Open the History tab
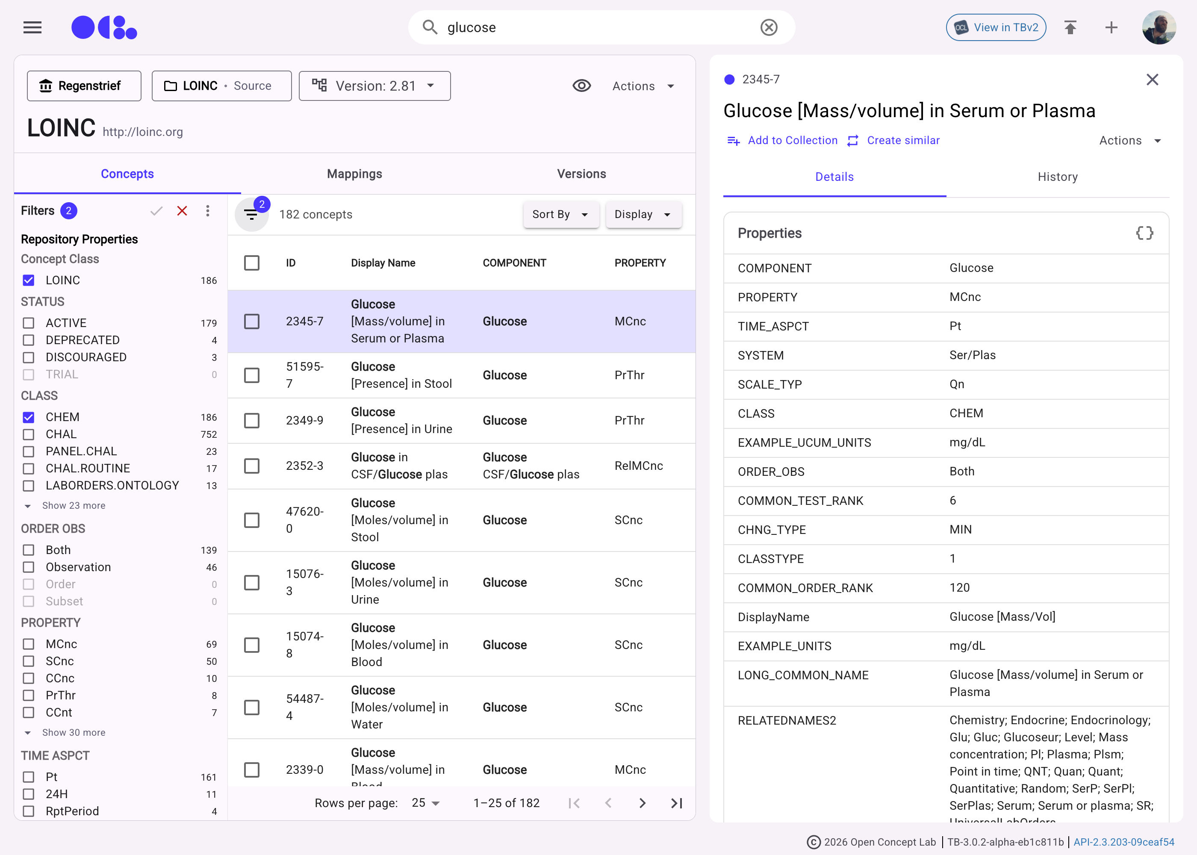The width and height of the screenshot is (1197, 855). pyautogui.click(x=1058, y=177)
